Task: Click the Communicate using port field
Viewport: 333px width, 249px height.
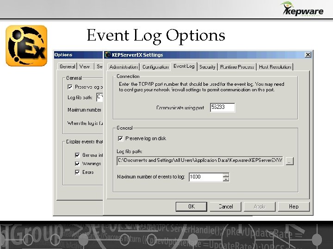Action: [222, 107]
